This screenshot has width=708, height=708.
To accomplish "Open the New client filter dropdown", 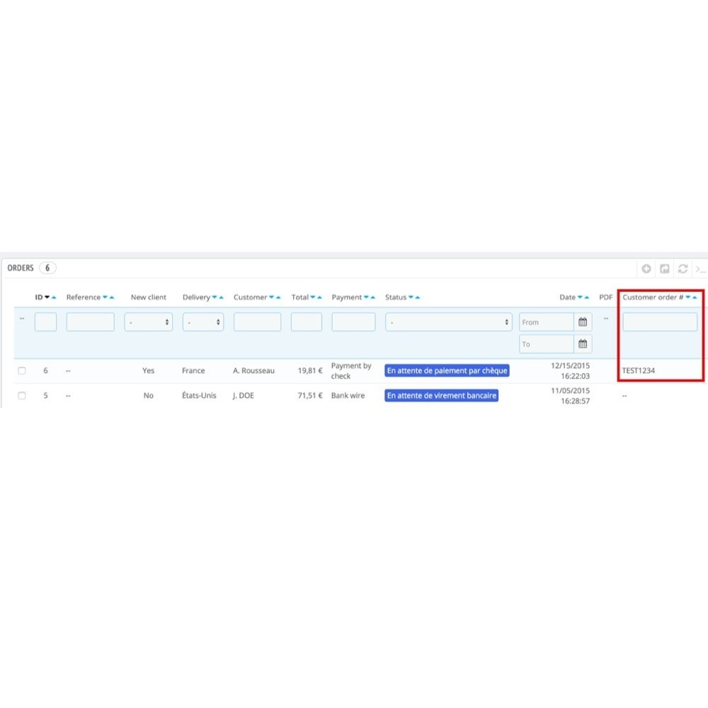I will (x=149, y=322).
